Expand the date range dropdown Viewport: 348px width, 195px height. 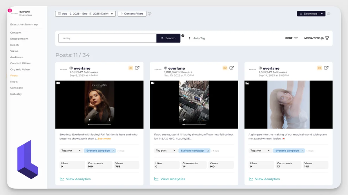[x=112, y=13]
